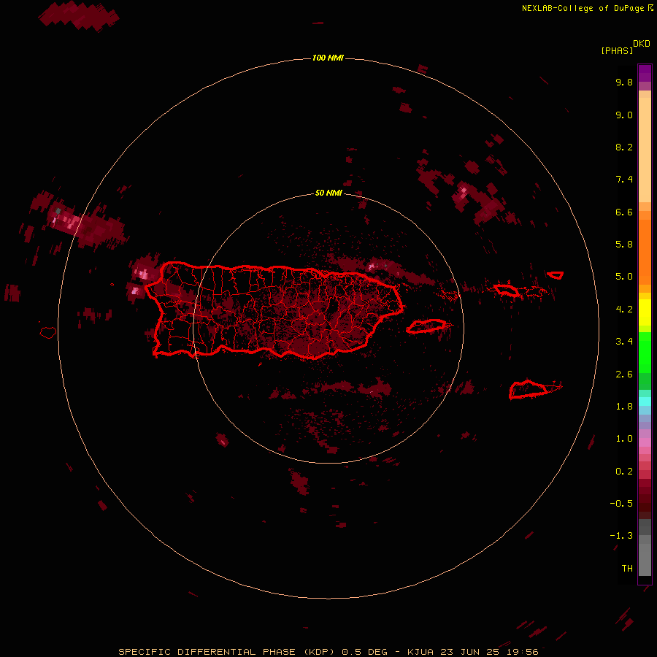Click the 2.6 value on the color scale
Screen dimensions: 657x657
[x=624, y=374]
